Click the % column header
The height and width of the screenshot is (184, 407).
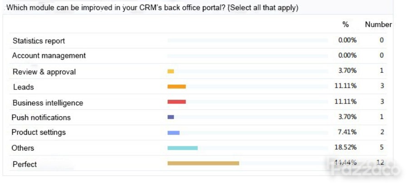[345, 24]
